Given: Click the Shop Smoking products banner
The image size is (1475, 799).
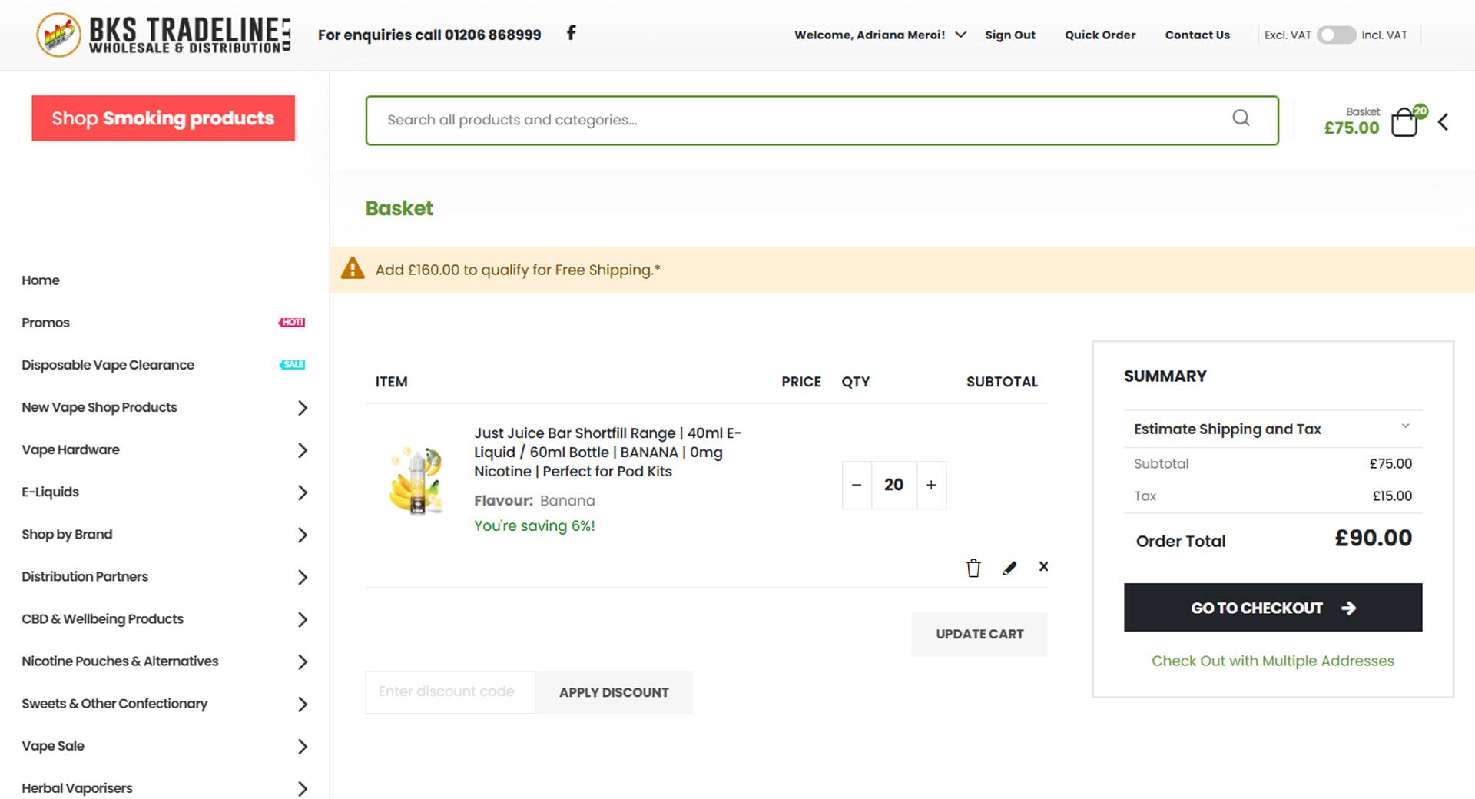Looking at the screenshot, I should (x=163, y=118).
